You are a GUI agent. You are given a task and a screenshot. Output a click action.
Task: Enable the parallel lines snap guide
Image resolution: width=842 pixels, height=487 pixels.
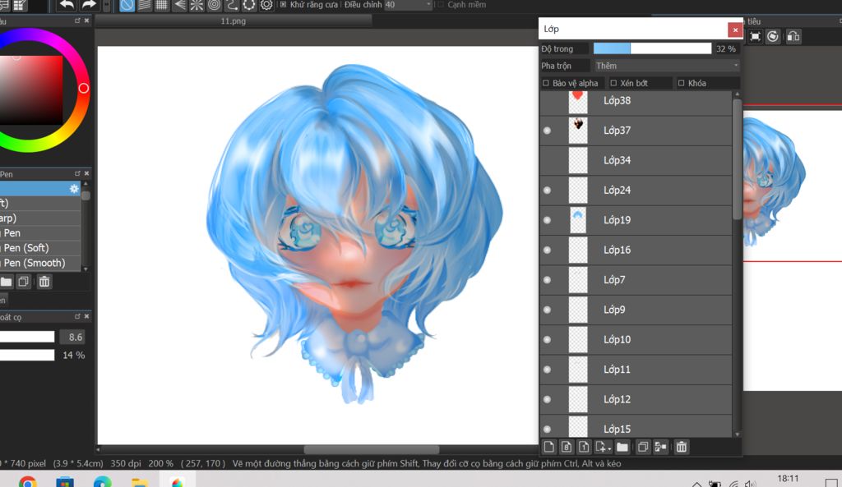click(145, 6)
